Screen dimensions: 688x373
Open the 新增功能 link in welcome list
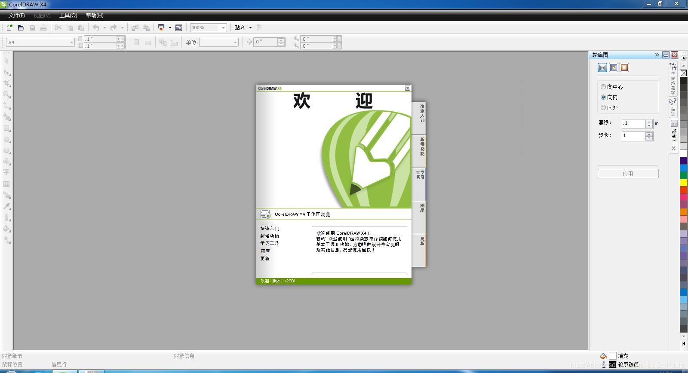[270, 236]
